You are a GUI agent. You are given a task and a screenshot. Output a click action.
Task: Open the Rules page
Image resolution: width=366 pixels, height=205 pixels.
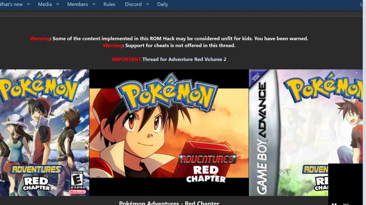click(109, 4)
